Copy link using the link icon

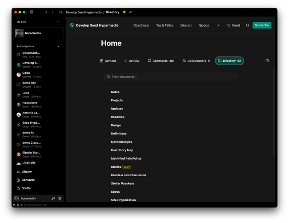(130, 12)
